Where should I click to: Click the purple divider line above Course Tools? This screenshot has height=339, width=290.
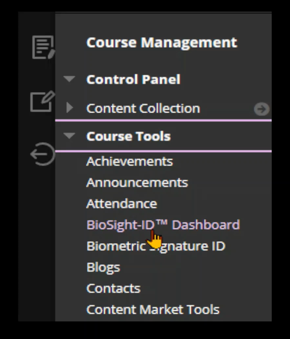pos(164,120)
